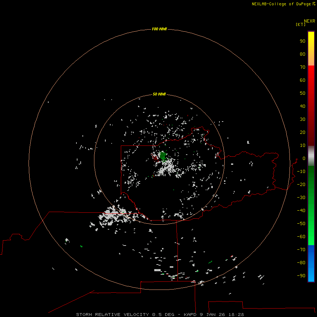The width and height of the screenshot is (317, 317).
Task: Click the Storm Relative Velocity caption text
Action: 160,315
